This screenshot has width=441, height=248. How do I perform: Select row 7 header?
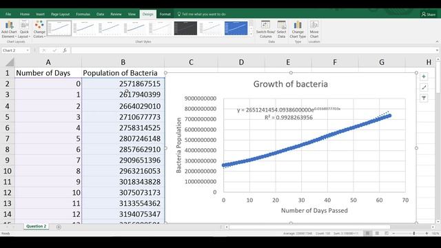[8, 138]
